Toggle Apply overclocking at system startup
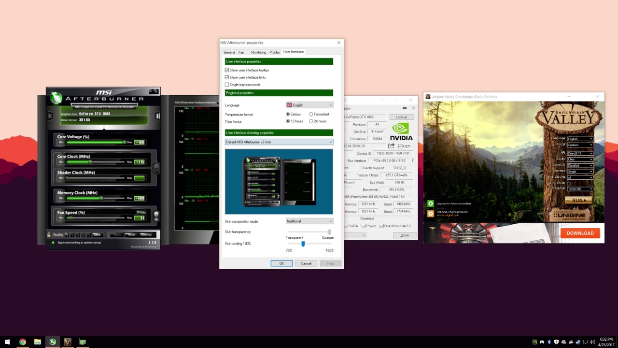618x348 pixels. [x=53, y=243]
